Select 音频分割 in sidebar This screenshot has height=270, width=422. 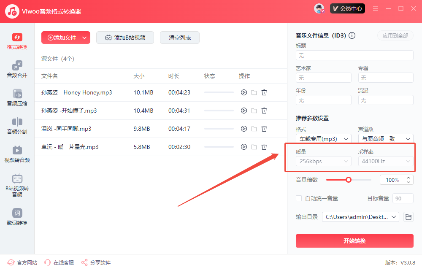(17, 126)
